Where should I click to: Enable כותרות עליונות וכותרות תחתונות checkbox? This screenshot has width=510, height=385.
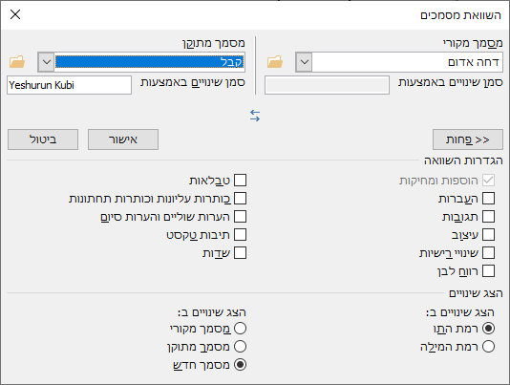click(x=240, y=198)
